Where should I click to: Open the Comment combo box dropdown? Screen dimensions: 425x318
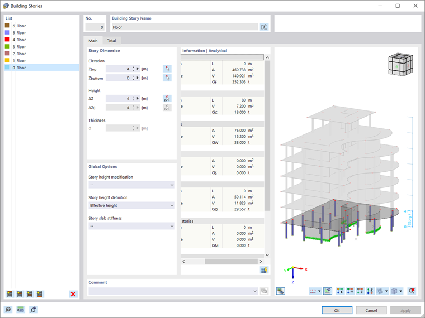(x=255, y=291)
